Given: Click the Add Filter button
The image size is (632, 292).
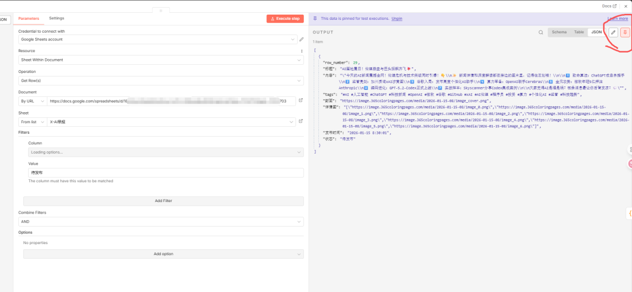Looking at the screenshot, I should pos(163,201).
